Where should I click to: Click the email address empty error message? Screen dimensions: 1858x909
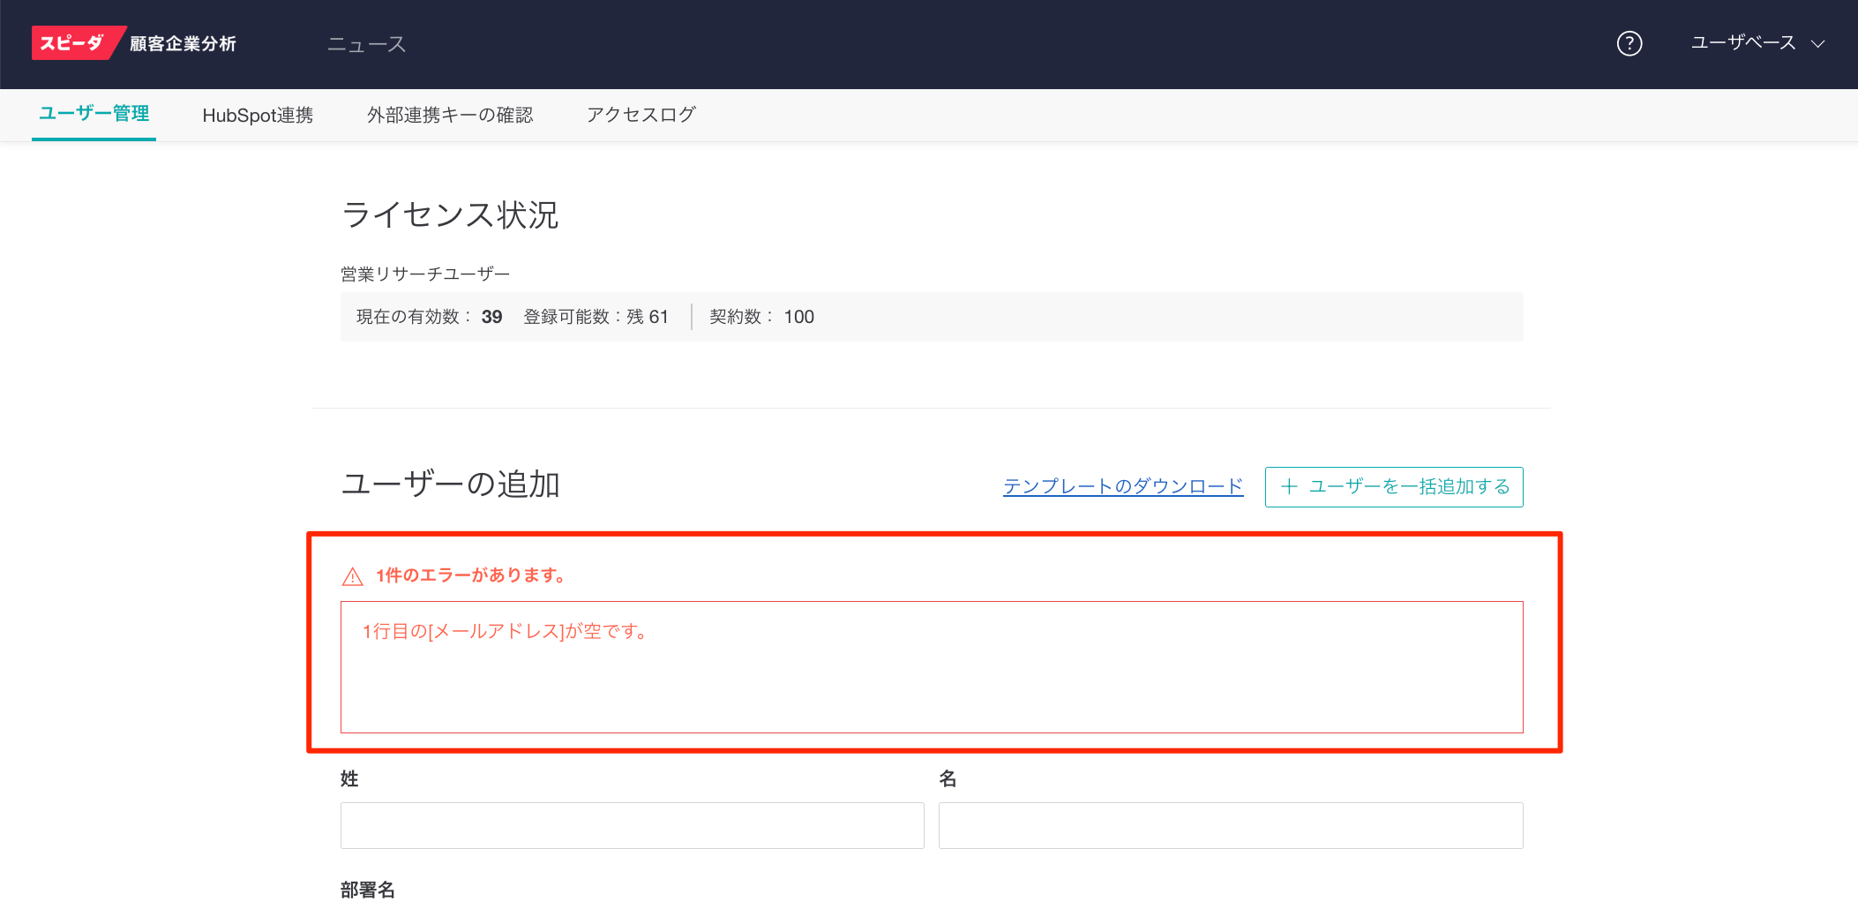(x=506, y=631)
